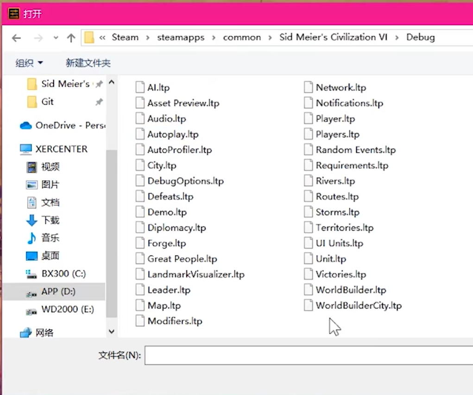Select Autoplay.ltp file icon

[140, 134]
